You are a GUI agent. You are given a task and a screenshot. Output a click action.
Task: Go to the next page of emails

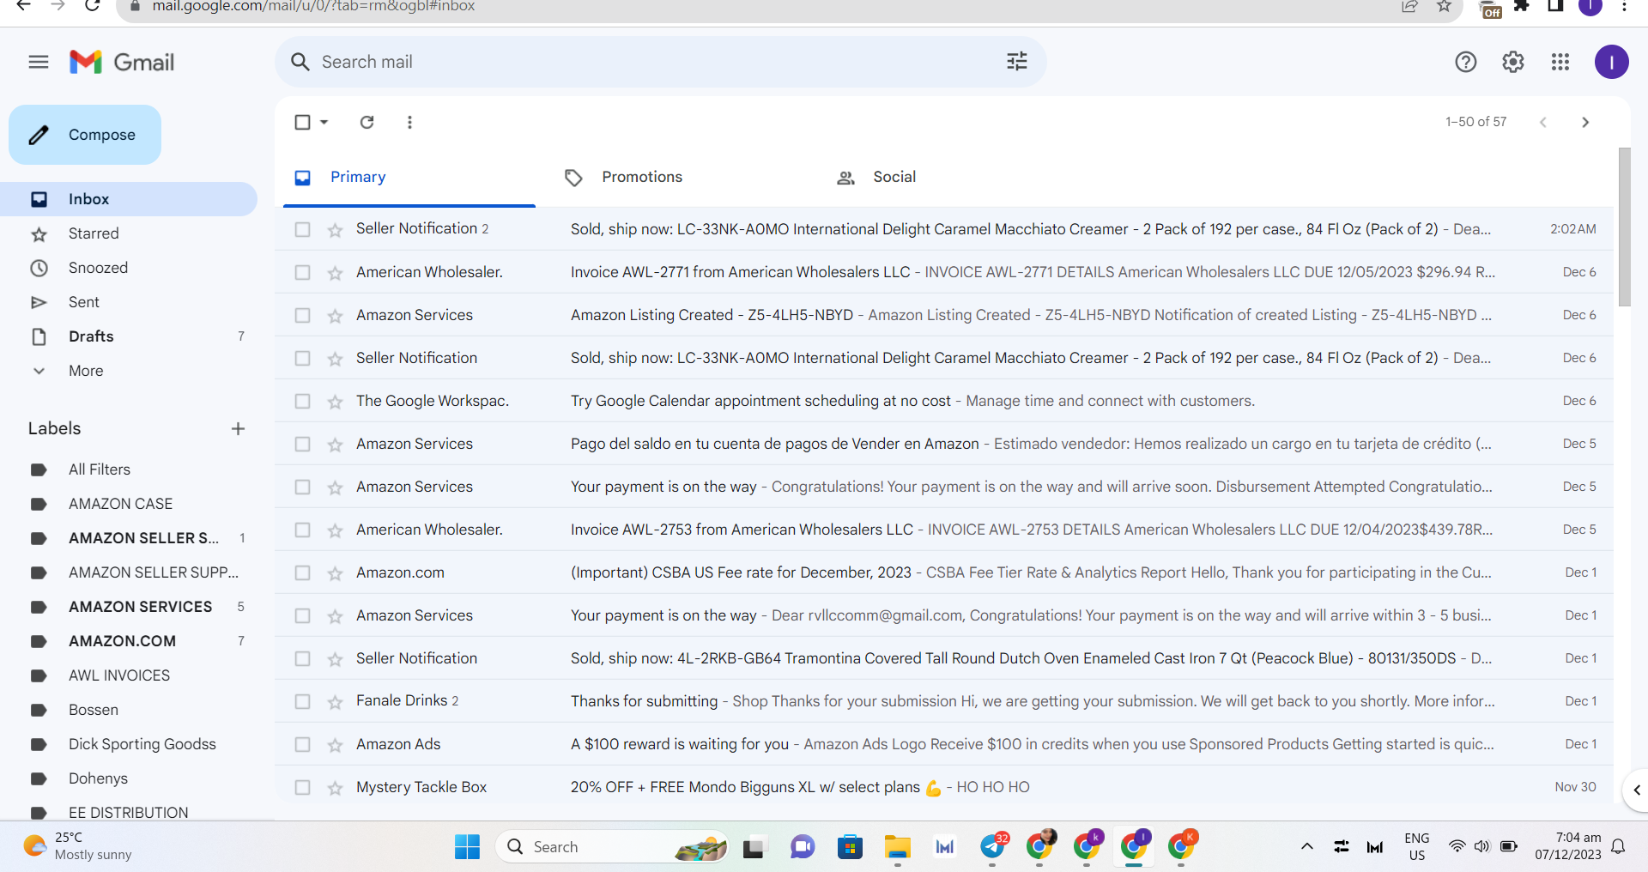coord(1585,122)
